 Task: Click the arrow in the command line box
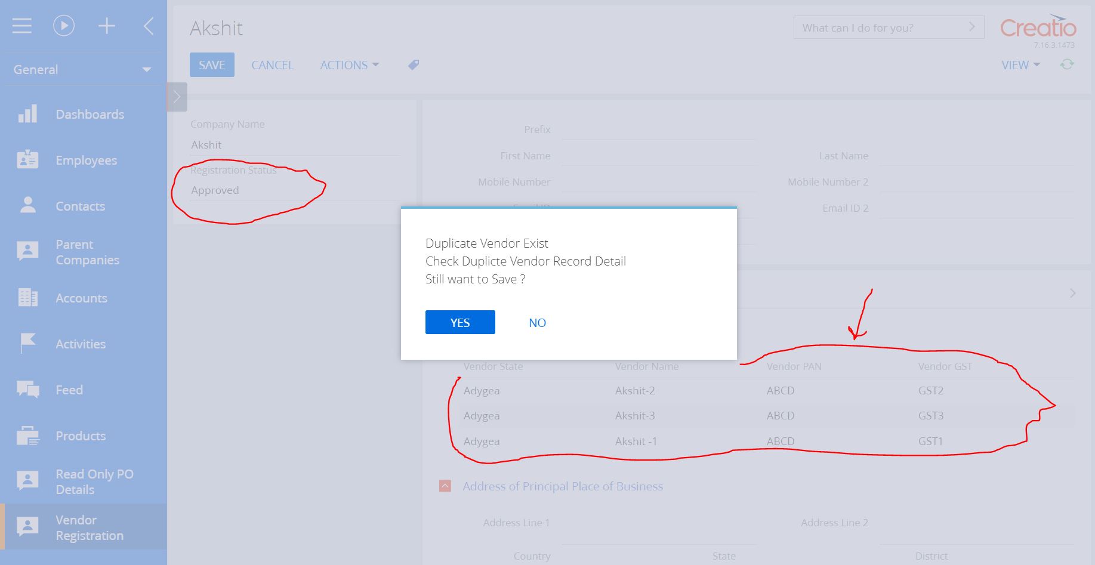[x=971, y=27]
